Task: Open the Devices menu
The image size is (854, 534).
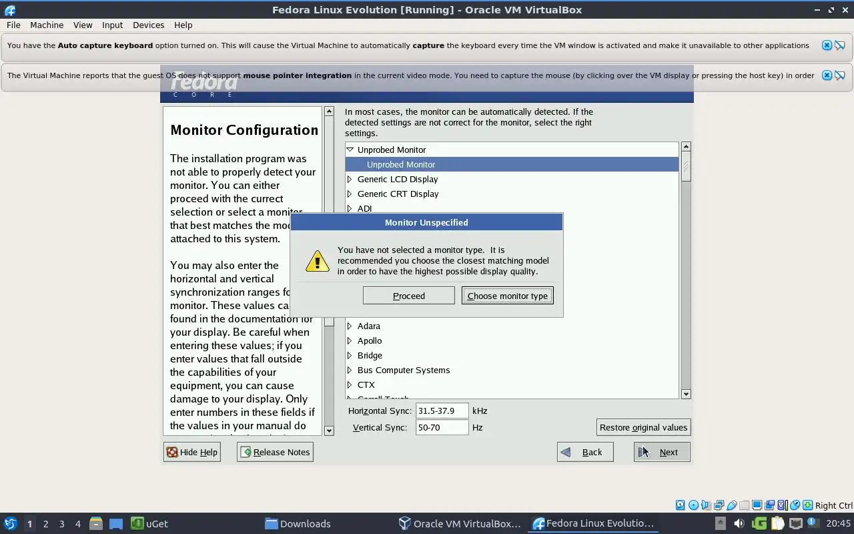Action: tap(148, 25)
